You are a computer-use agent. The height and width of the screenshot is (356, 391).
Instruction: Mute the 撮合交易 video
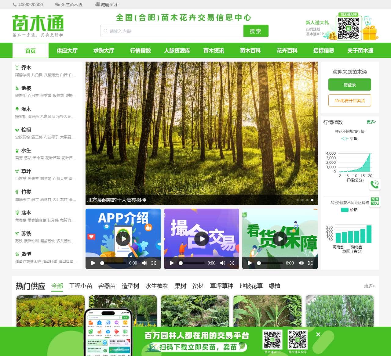pos(223,263)
